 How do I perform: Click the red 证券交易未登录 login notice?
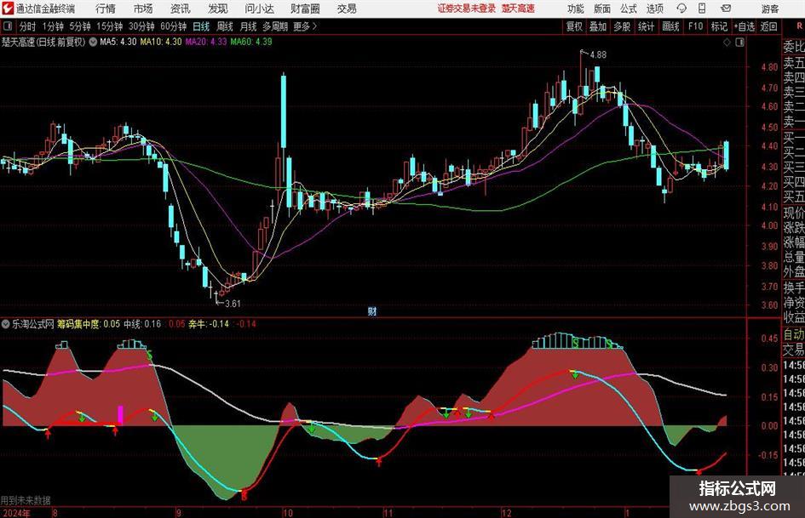[x=467, y=9]
